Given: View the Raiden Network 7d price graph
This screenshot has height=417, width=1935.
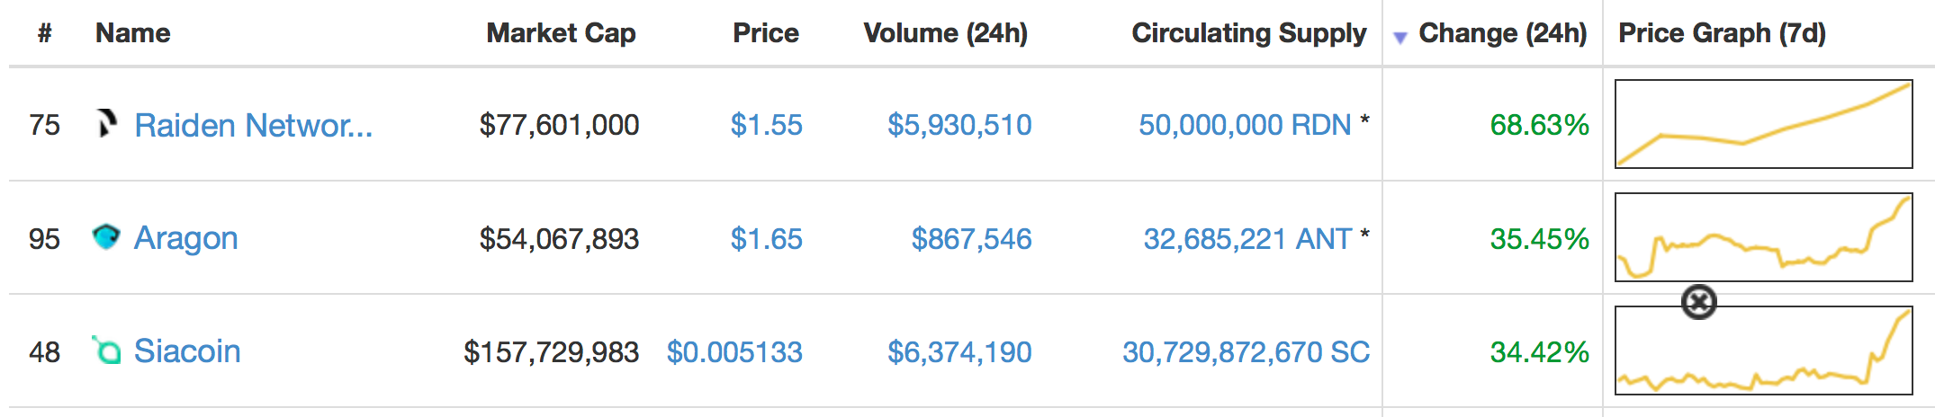Looking at the screenshot, I should click(1764, 124).
